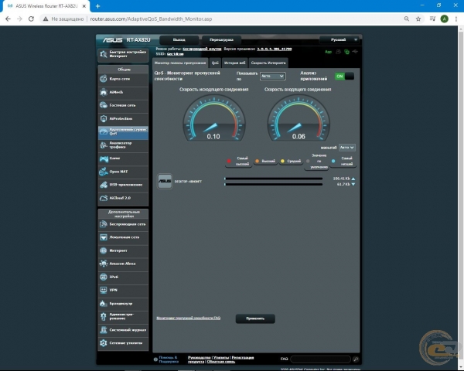This screenshot has height=371, width=464.
Task: Open Утилиты (Utilities) footer link
Action: coord(221,357)
